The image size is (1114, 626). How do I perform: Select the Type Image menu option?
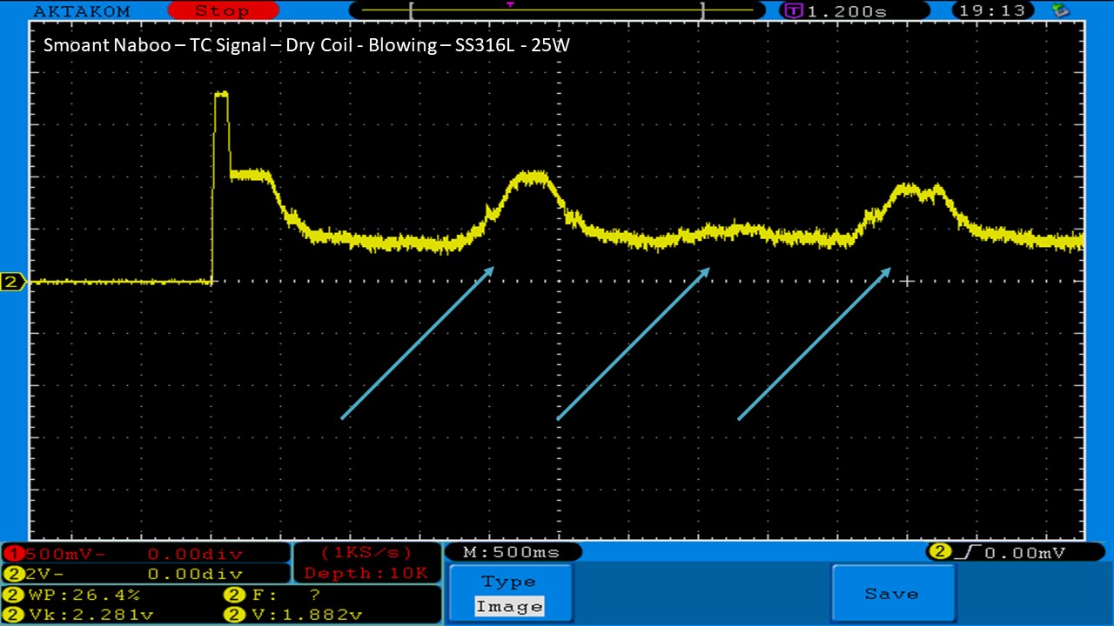509,594
